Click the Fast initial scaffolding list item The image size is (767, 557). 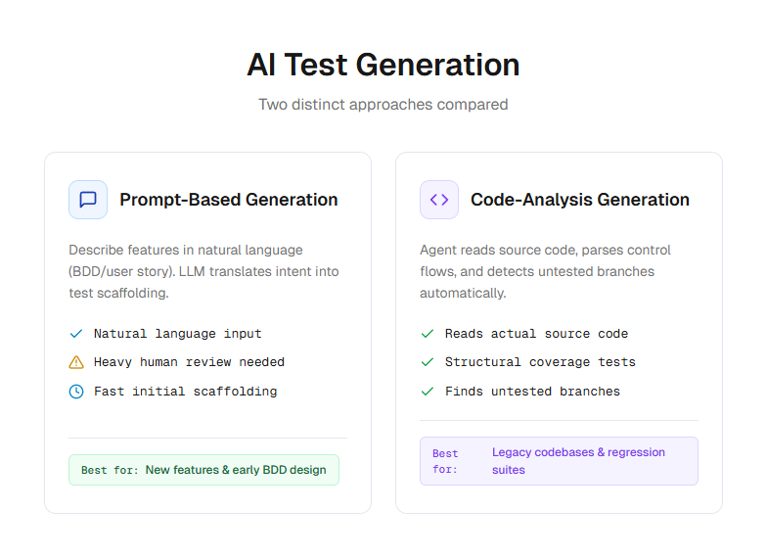[186, 392]
